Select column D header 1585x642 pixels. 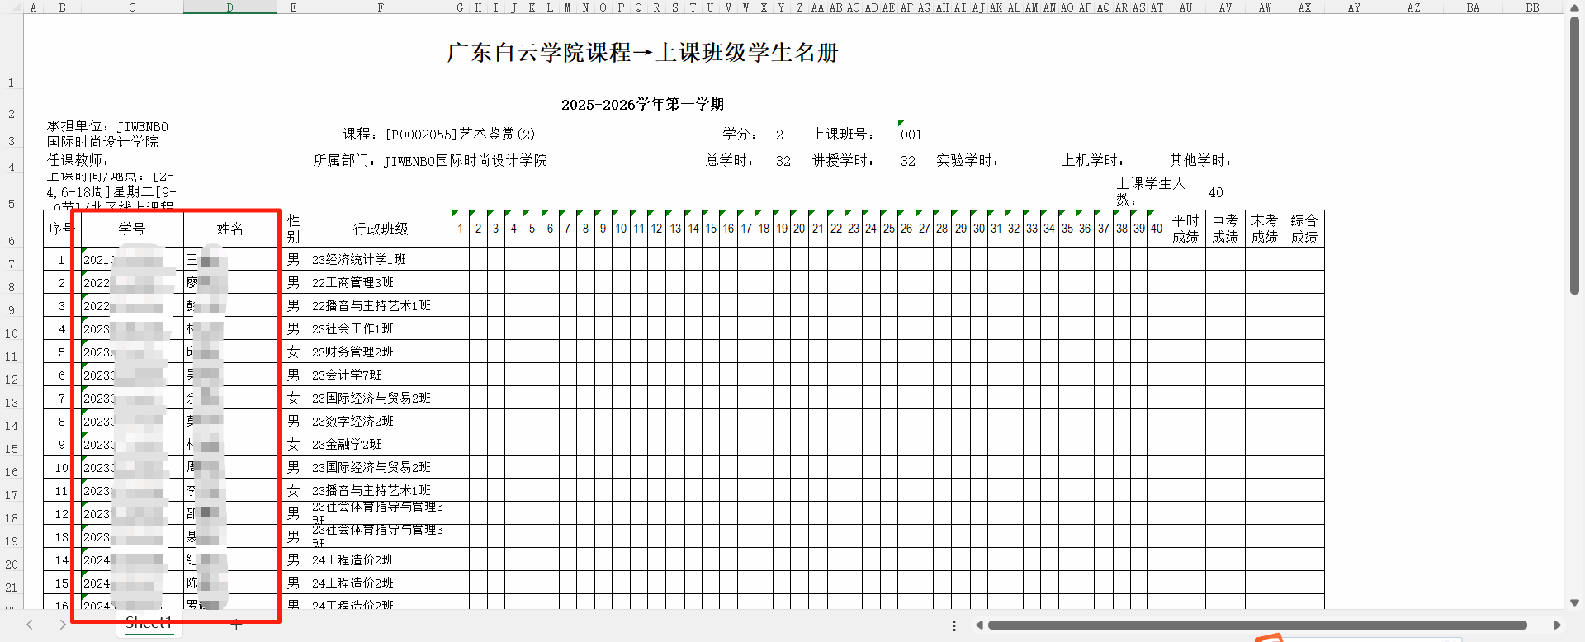coord(229,7)
